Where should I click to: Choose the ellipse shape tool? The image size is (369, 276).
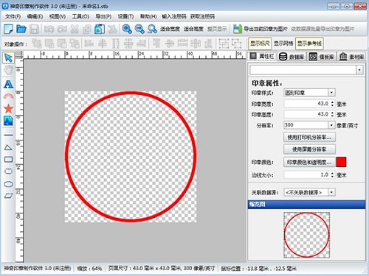coord(8,184)
